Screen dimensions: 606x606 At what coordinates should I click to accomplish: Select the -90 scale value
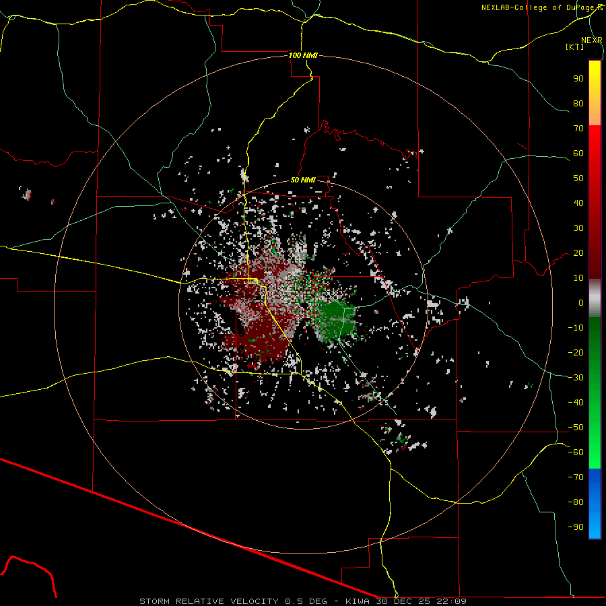point(576,527)
